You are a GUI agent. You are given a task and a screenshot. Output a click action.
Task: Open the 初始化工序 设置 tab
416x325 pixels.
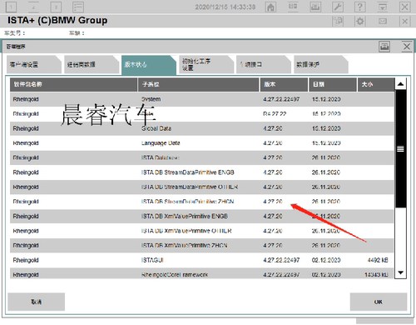click(x=206, y=64)
